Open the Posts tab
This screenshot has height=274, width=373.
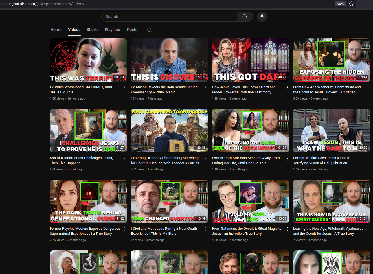[132, 30]
